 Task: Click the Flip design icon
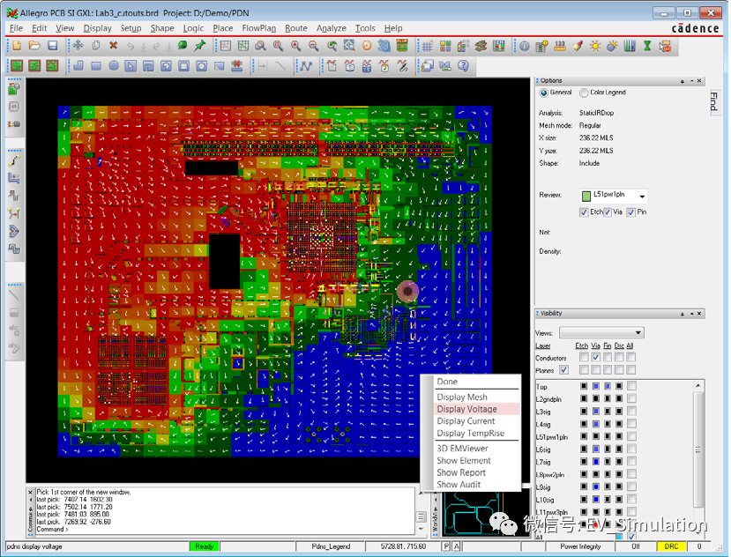coord(402,46)
